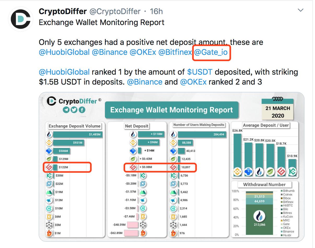Click the Huobi logo in the Withdrawal Number chart
315x248 pixels.
point(259,216)
